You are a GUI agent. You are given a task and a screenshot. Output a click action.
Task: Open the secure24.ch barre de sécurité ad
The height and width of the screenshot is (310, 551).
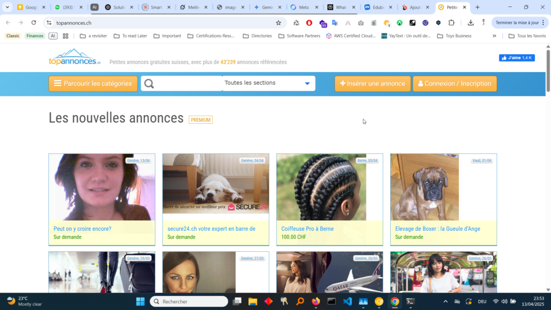coord(211,229)
